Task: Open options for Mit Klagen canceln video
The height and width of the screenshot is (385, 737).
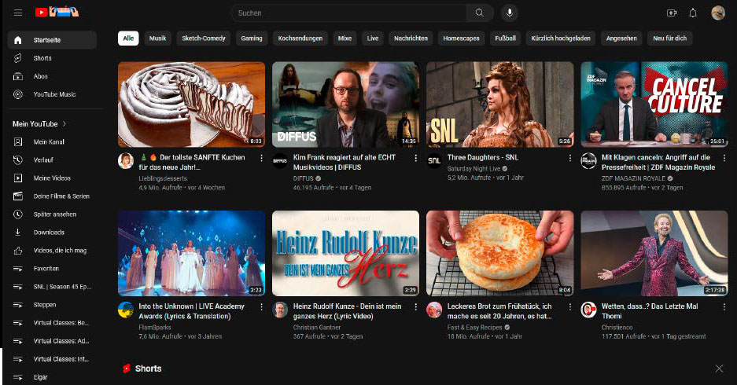Action: pos(724,158)
